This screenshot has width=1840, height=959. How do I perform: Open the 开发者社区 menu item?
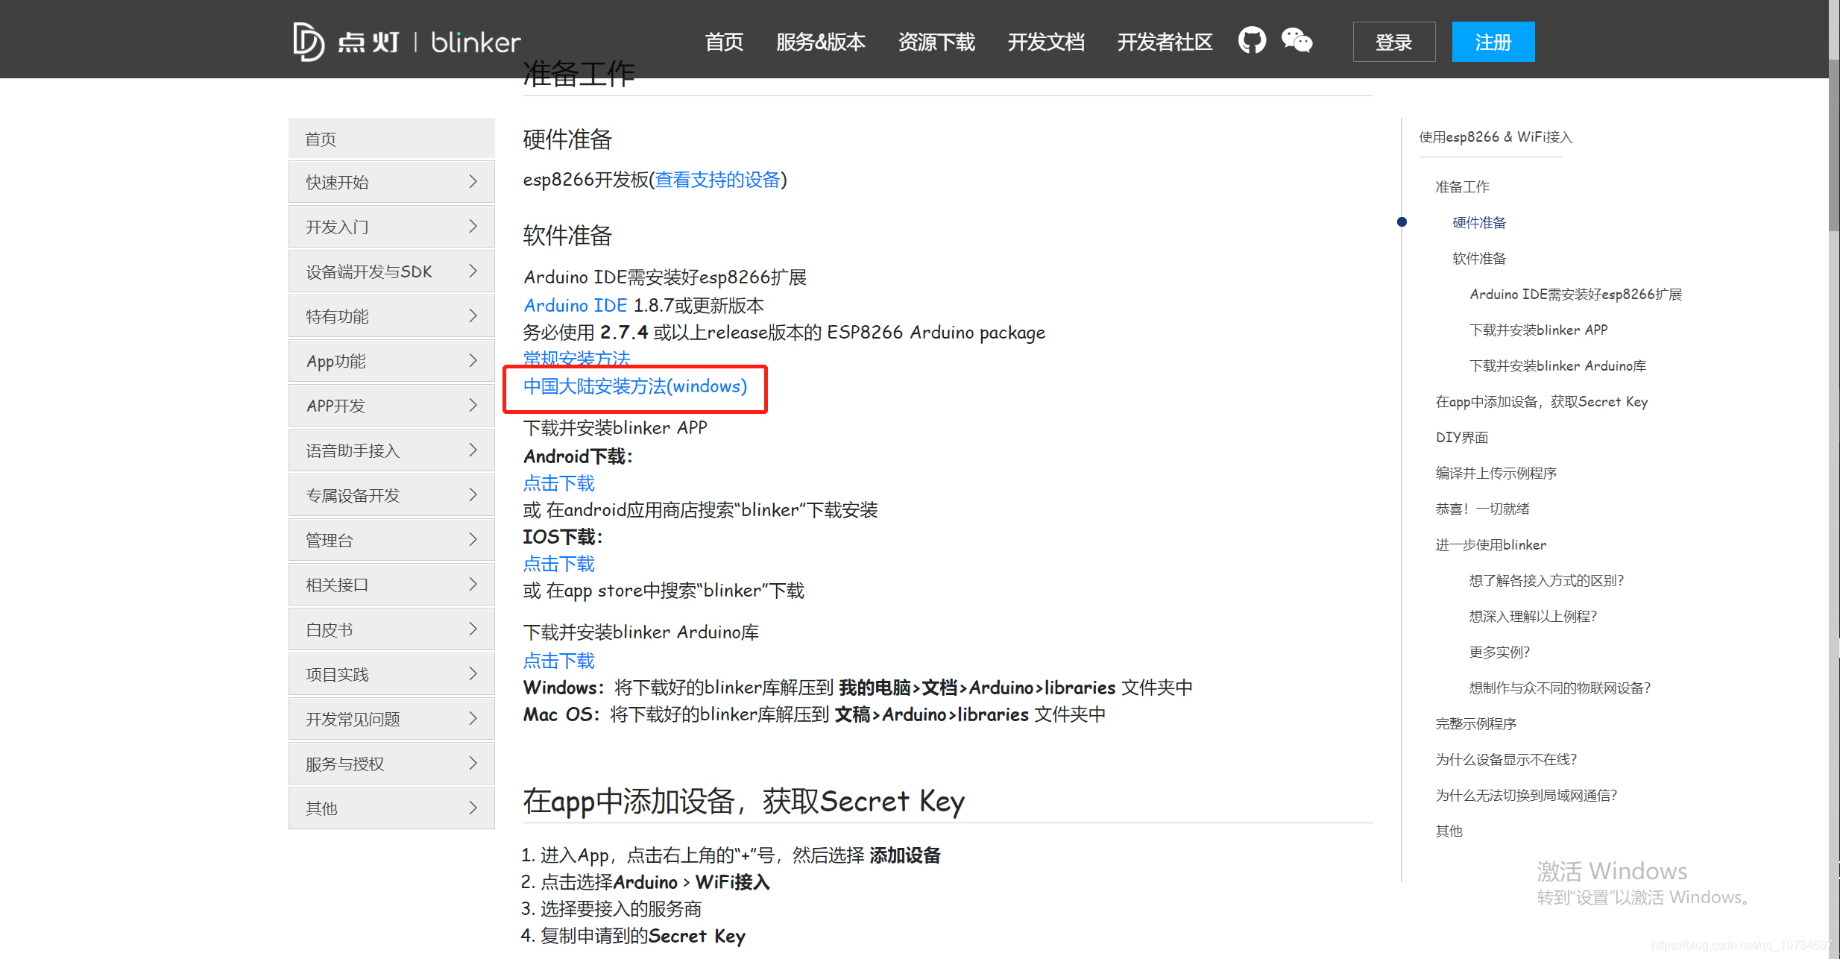point(1164,43)
